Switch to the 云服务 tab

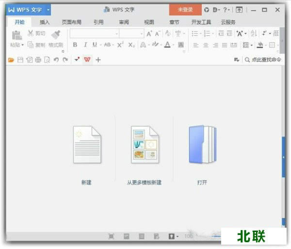tap(228, 22)
